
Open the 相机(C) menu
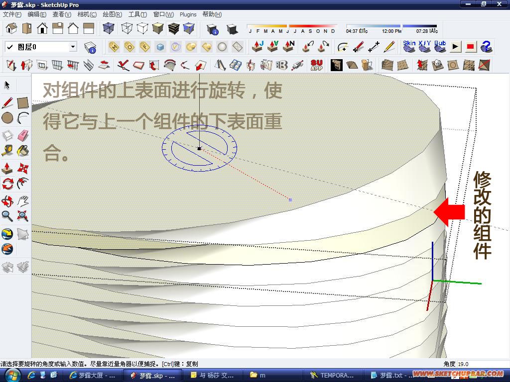87,14
